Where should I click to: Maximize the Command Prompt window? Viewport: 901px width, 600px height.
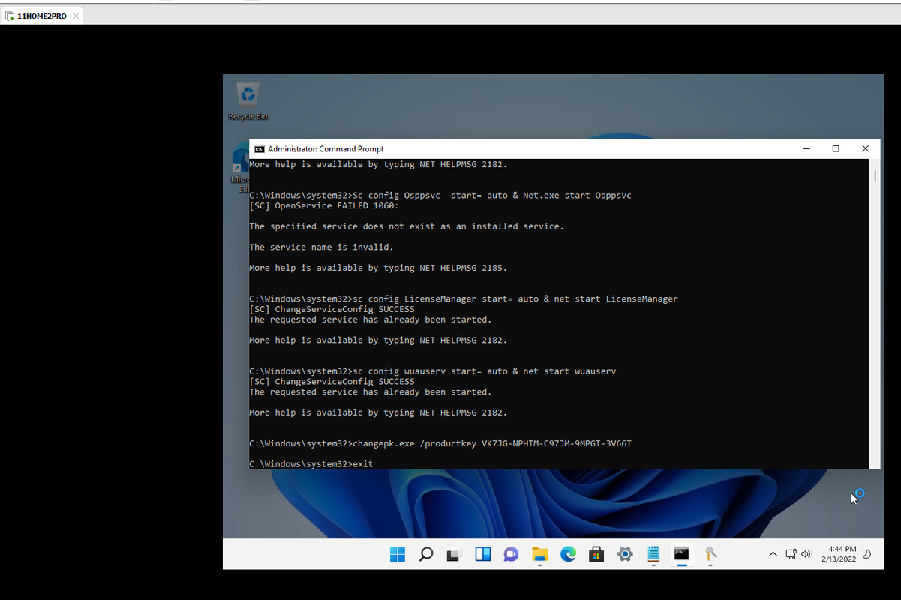click(836, 148)
